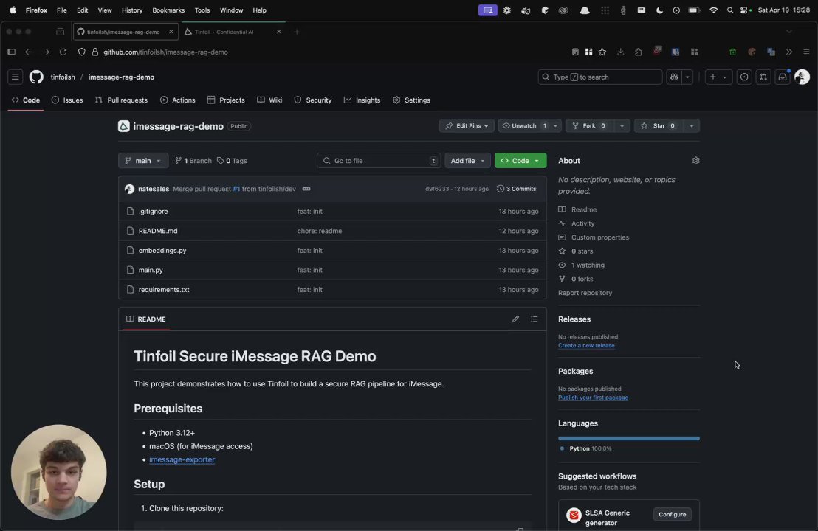Click Create a new release link
The height and width of the screenshot is (531, 818).
[x=586, y=345]
